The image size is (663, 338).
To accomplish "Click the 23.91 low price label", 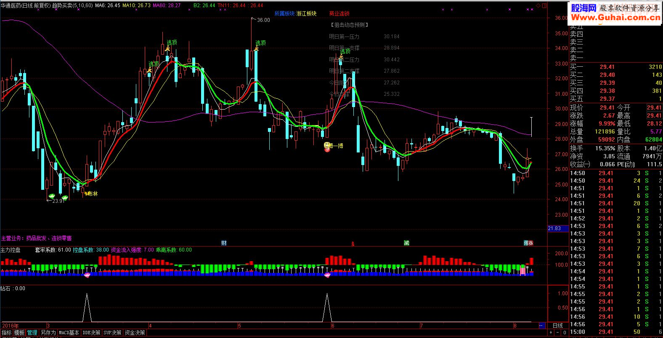I will pyautogui.click(x=58, y=201).
